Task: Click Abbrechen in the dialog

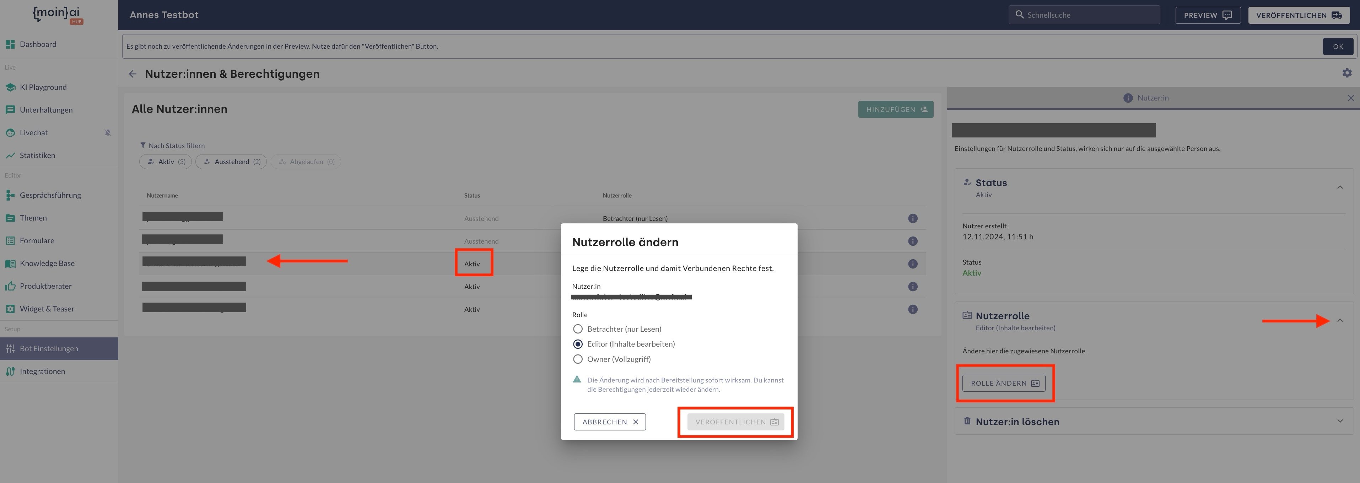Action: pos(610,422)
